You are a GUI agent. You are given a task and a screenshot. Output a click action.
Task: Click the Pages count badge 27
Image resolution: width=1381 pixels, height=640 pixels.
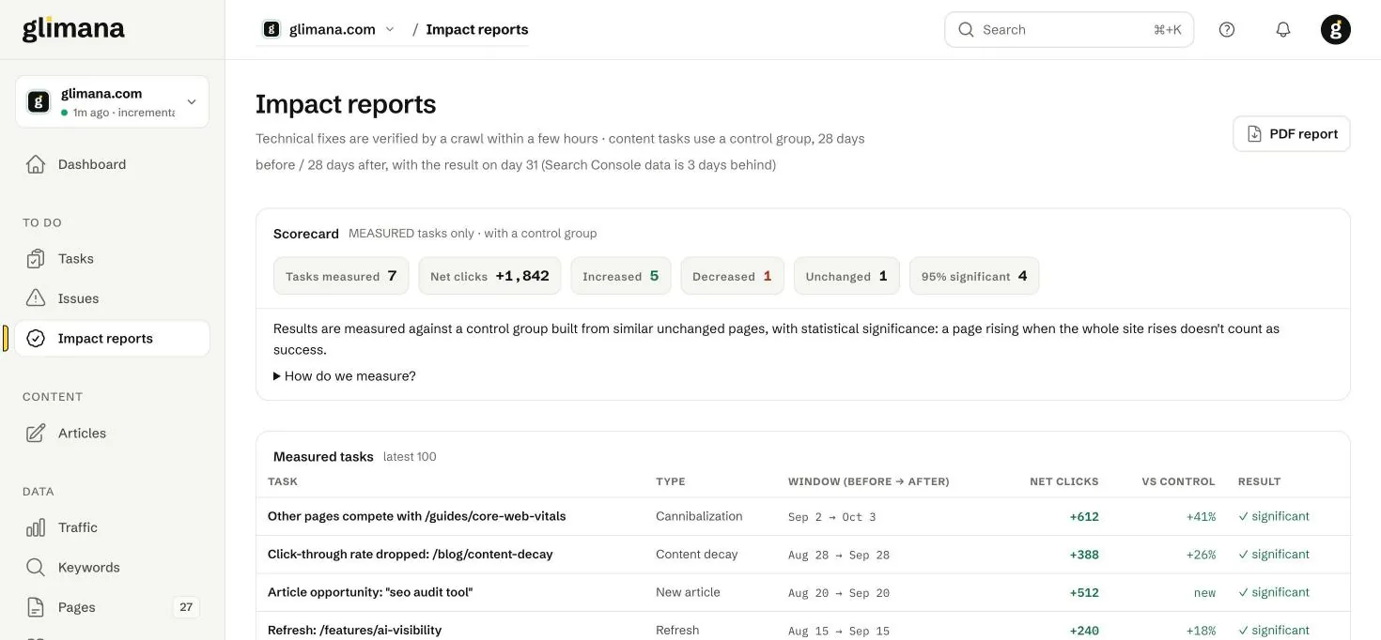(186, 607)
